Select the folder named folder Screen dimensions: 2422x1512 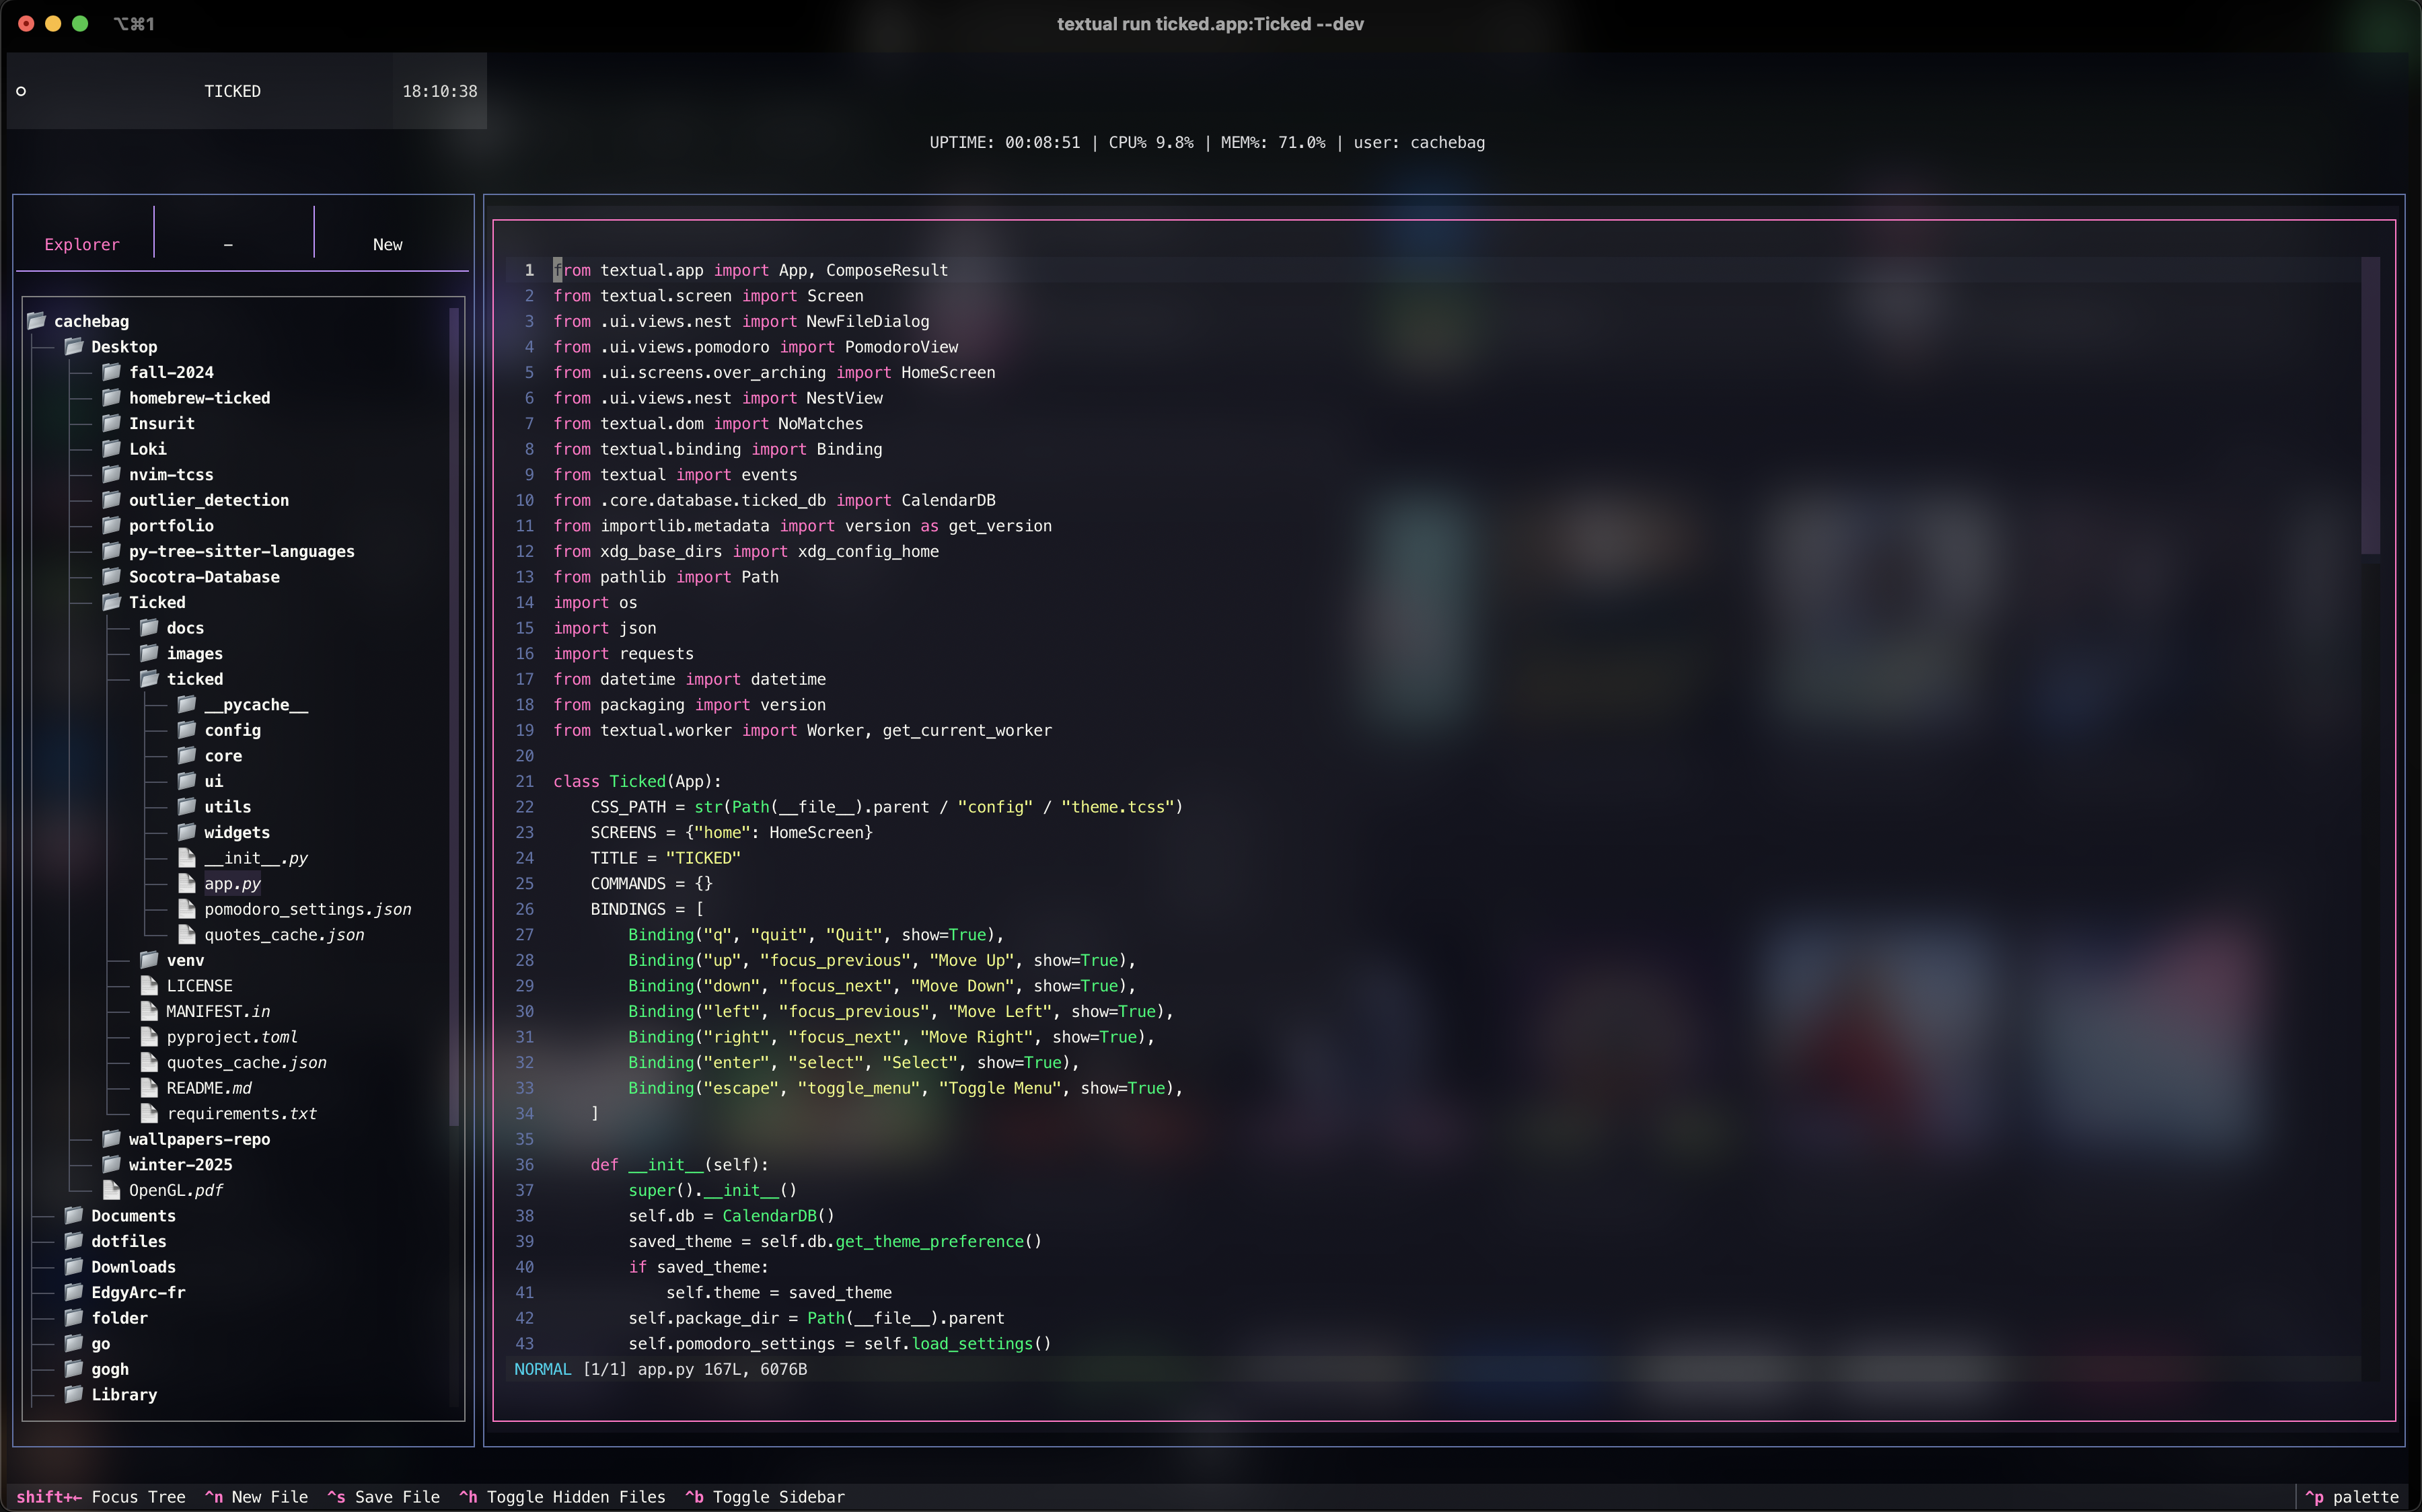coord(119,1318)
